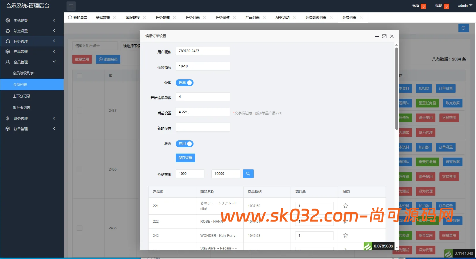This screenshot has width=476, height=259.
Task: Click home icon on 我的桌面 tab
Action: 70,17
